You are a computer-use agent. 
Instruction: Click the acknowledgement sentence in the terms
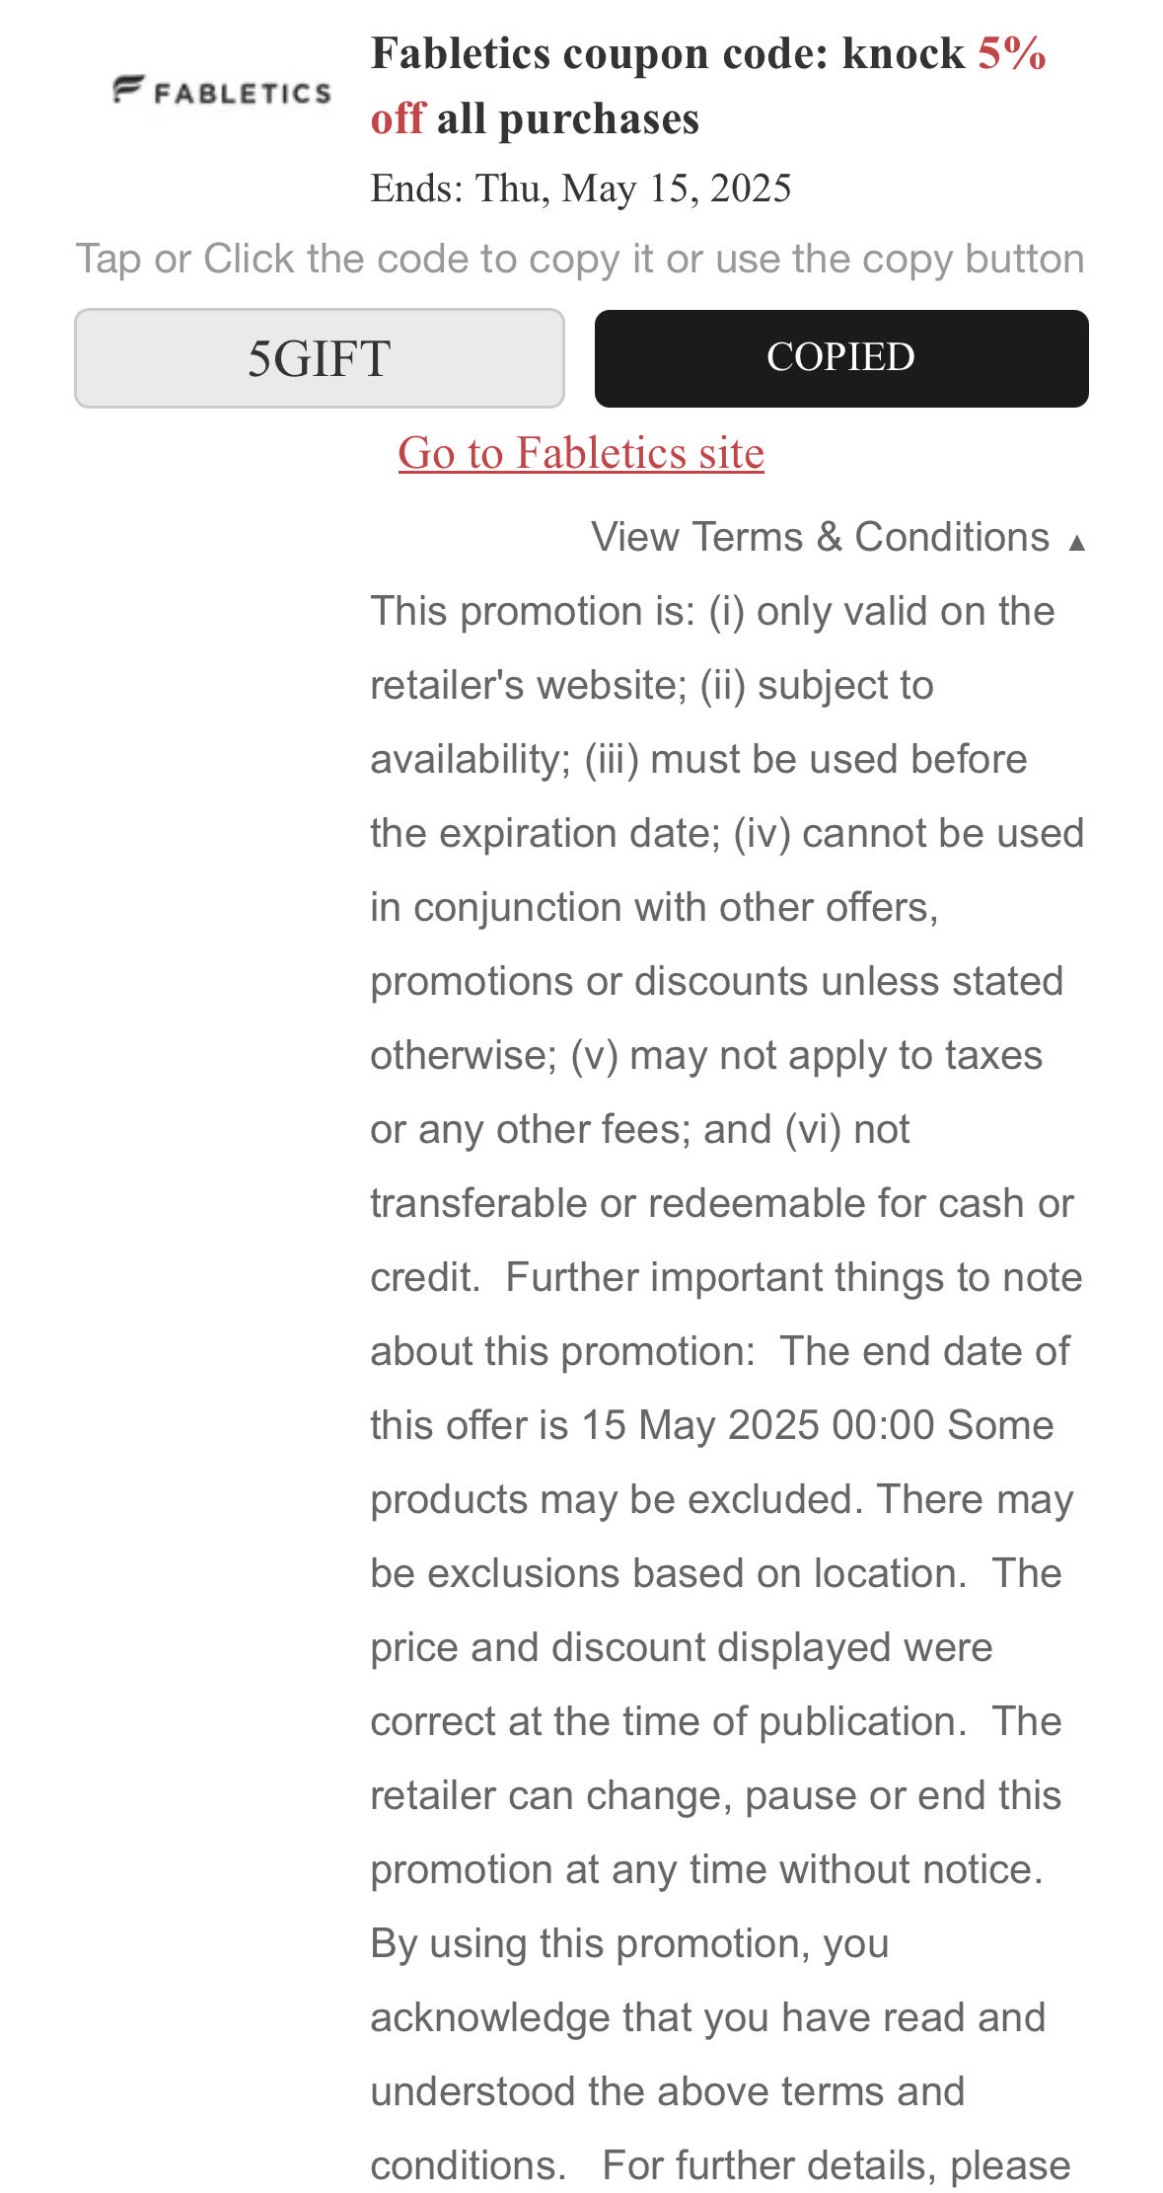(710, 2018)
